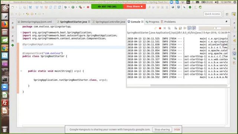The height and width of the screenshot is (134, 238).
Task: Switch to the Progress view tab
Action: point(152,22)
